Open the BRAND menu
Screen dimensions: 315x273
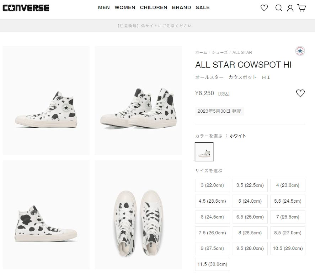[x=181, y=7]
